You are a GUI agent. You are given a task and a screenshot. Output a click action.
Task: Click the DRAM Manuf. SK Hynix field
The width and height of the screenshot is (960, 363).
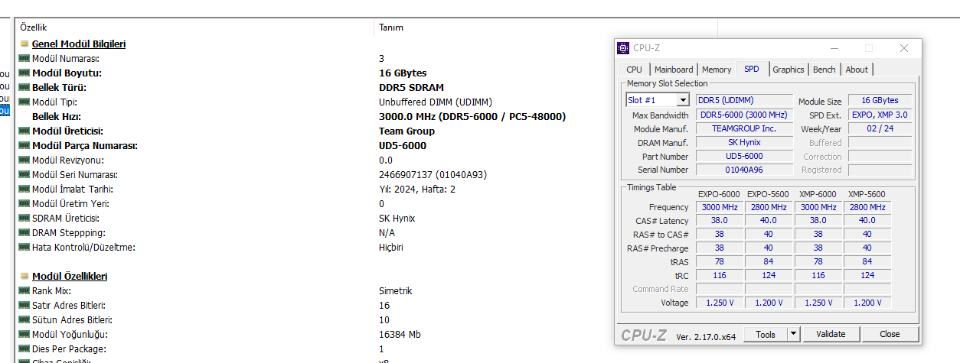[744, 142]
